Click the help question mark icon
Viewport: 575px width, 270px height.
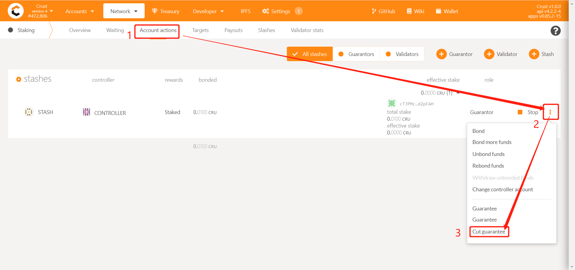pyautogui.click(x=556, y=31)
